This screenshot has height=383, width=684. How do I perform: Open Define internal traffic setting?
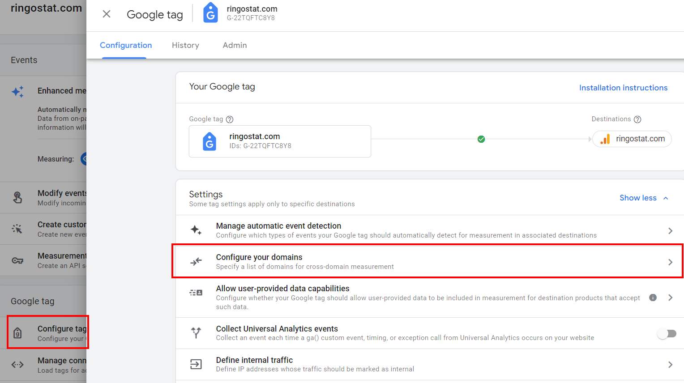(430, 364)
